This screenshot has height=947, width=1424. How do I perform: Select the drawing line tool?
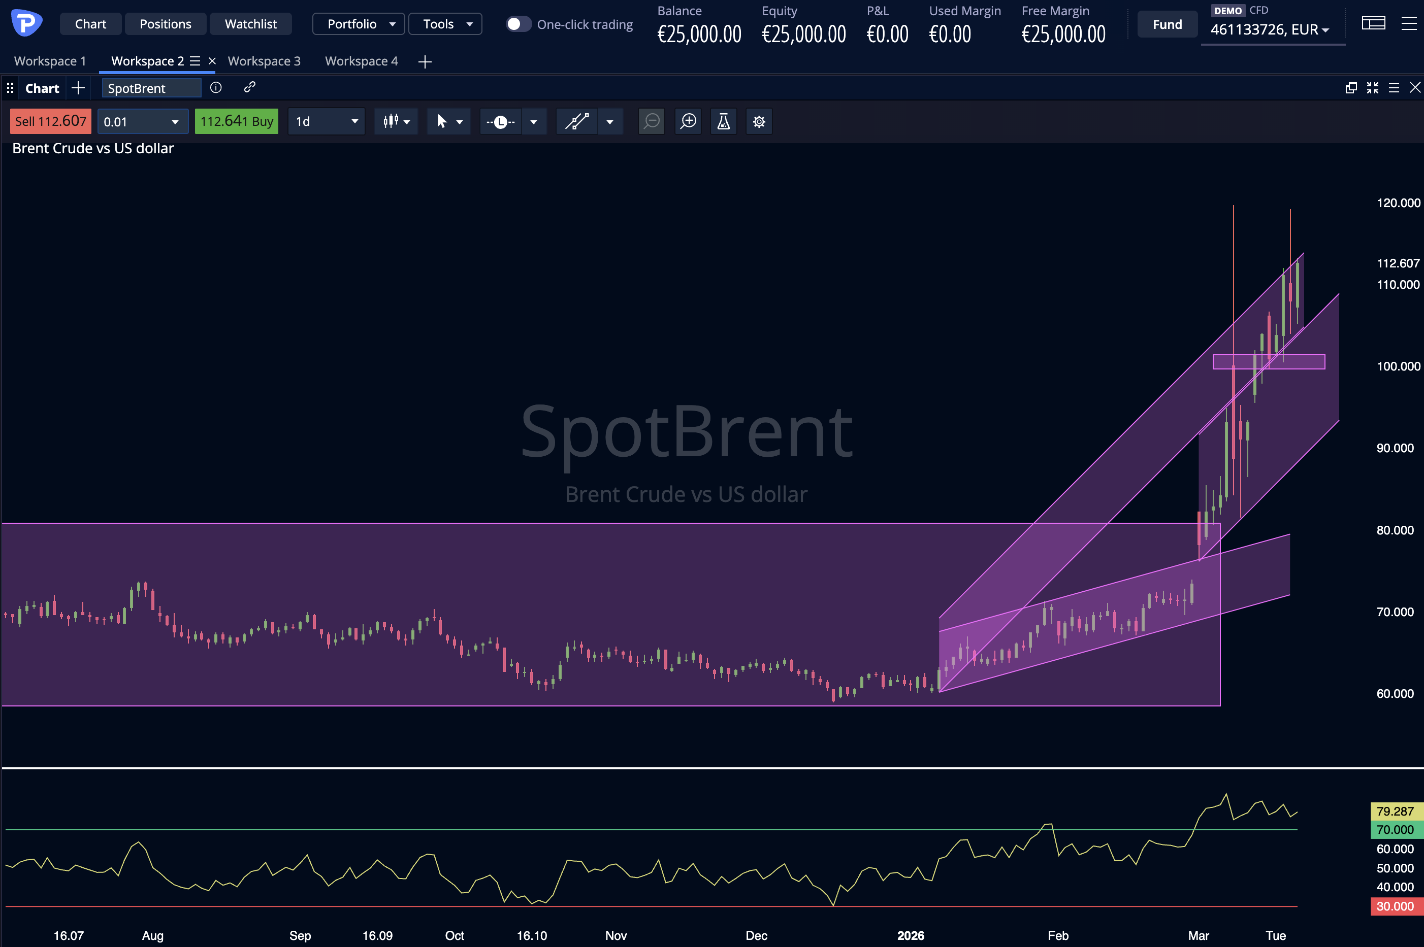tap(575, 121)
